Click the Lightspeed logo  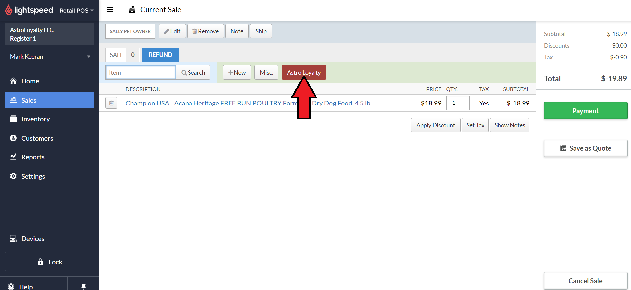click(29, 10)
